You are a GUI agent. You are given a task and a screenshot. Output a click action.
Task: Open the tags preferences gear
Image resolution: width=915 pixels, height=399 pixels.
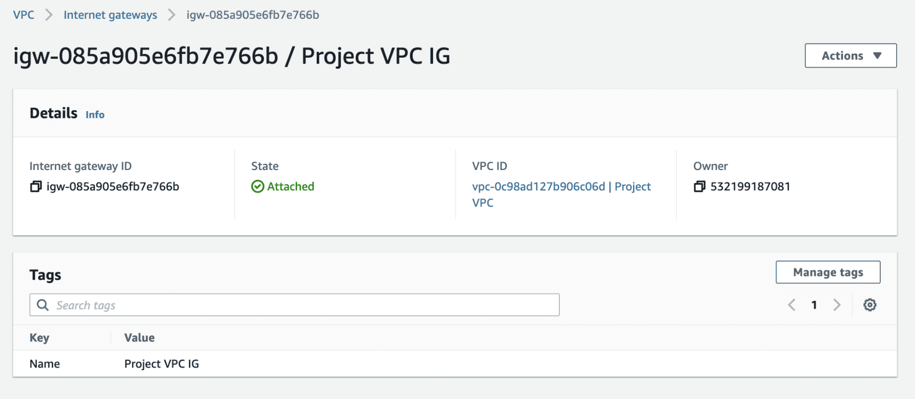(x=869, y=304)
